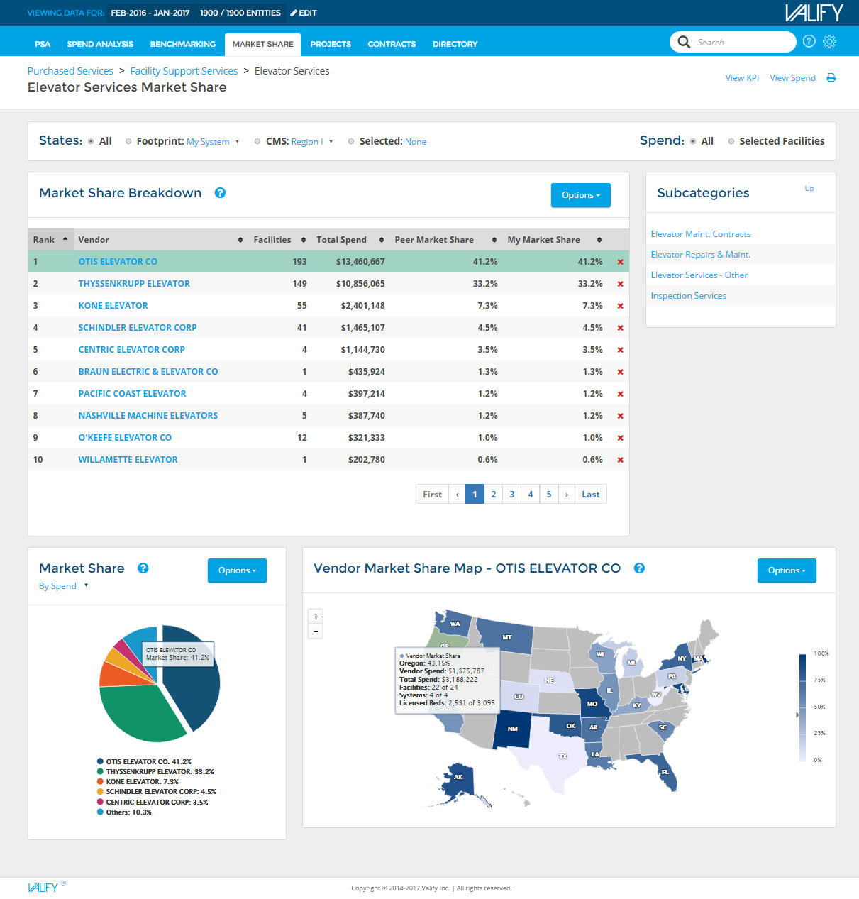Remove WILLAMETTE ELEVATOR row with red X

pos(620,460)
